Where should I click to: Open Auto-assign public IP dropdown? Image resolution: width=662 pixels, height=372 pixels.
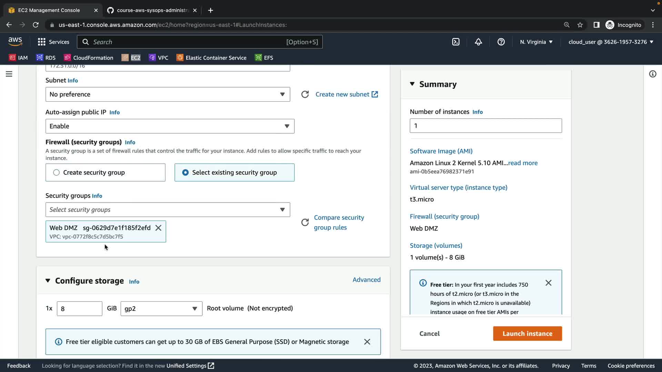point(170,126)
